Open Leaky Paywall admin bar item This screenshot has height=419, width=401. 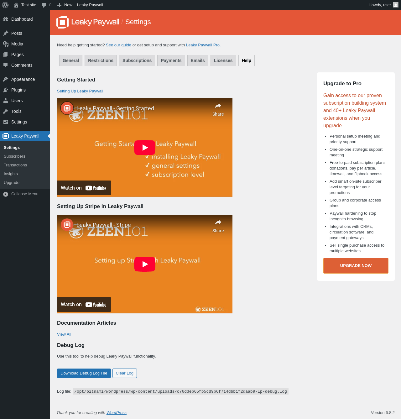pyautogui.click(x=90, y=5)
